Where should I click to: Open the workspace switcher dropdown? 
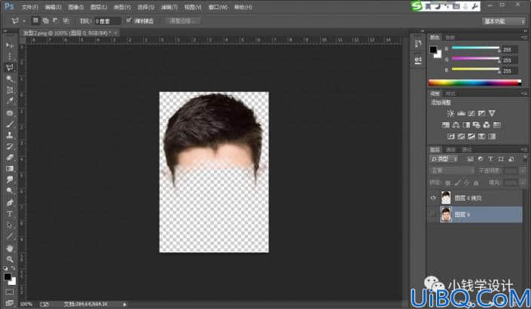click(x=504, y=21)
